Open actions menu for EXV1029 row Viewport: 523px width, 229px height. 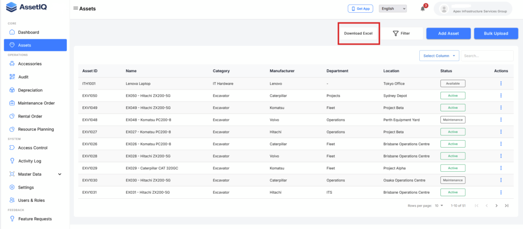click(x=501, y=168)
